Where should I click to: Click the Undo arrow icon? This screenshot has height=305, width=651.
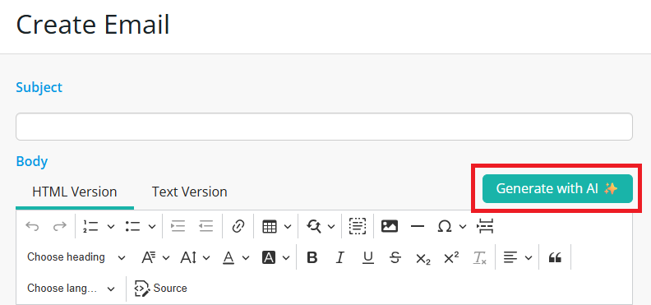pyautogui.click(x=32, y=226)
